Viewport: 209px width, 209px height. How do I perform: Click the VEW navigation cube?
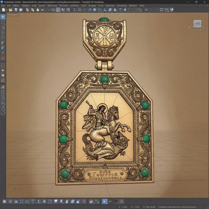tap(197, 24)
